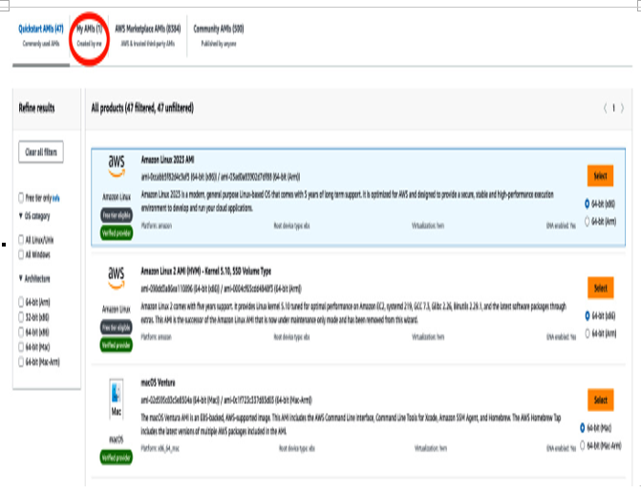Click the AWS logo of Amazon Linux 2
This screenshot has height=494, width=641.
click(x=117, y=278)
